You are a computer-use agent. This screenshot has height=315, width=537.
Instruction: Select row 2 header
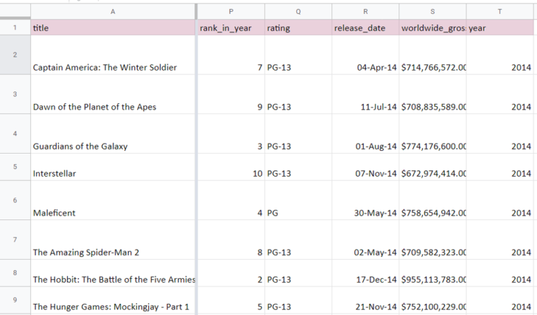point(15,54)
